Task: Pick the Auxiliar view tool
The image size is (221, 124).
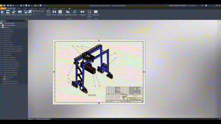Action: coord(14,12)
